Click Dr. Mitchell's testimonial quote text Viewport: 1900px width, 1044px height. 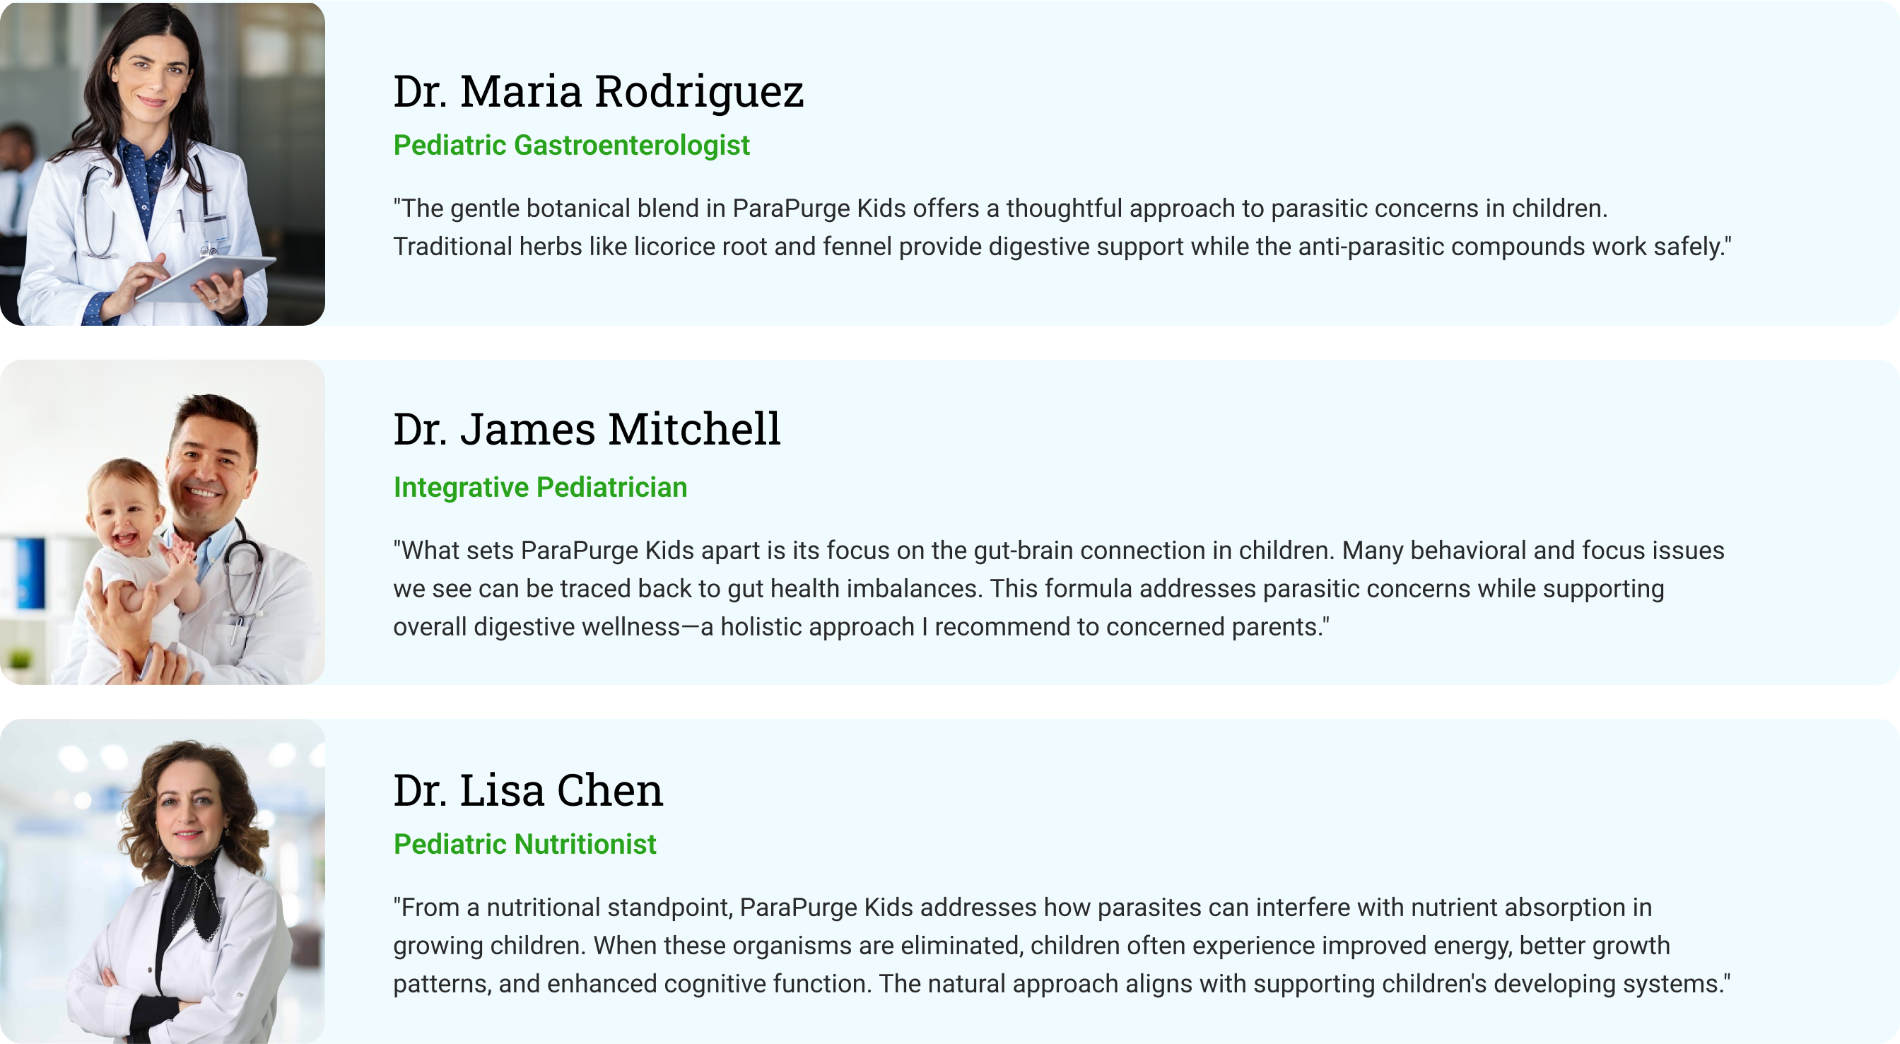1057,589
